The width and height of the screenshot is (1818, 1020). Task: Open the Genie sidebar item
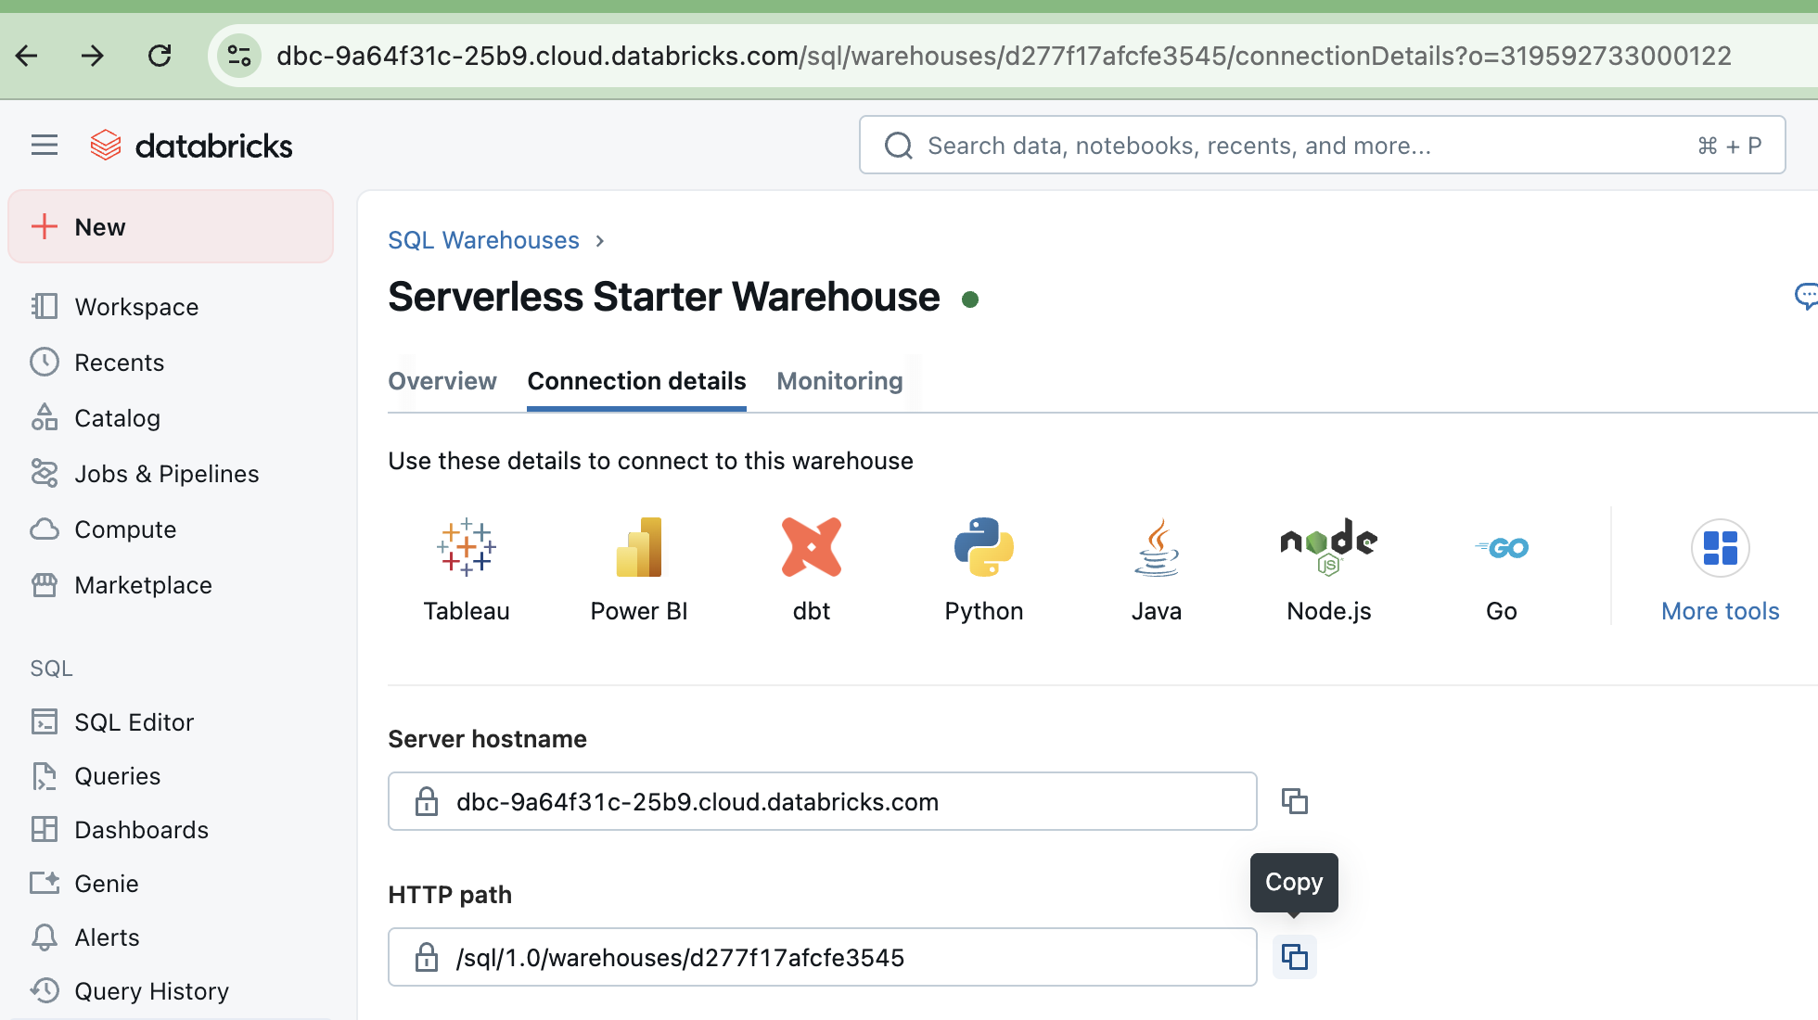tap(106, 883)
